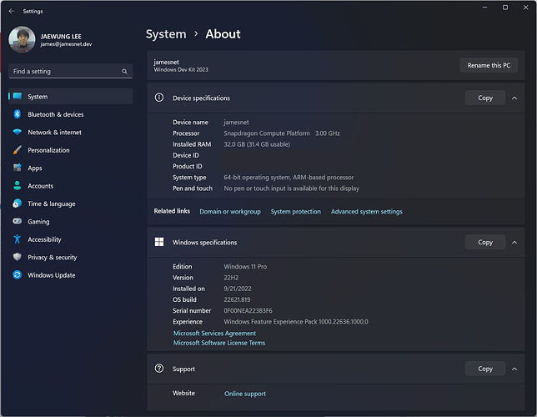Go to Accounts settings

pos(71,186)
